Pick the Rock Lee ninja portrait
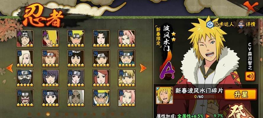The image size is (263, 118). (76, 58)
